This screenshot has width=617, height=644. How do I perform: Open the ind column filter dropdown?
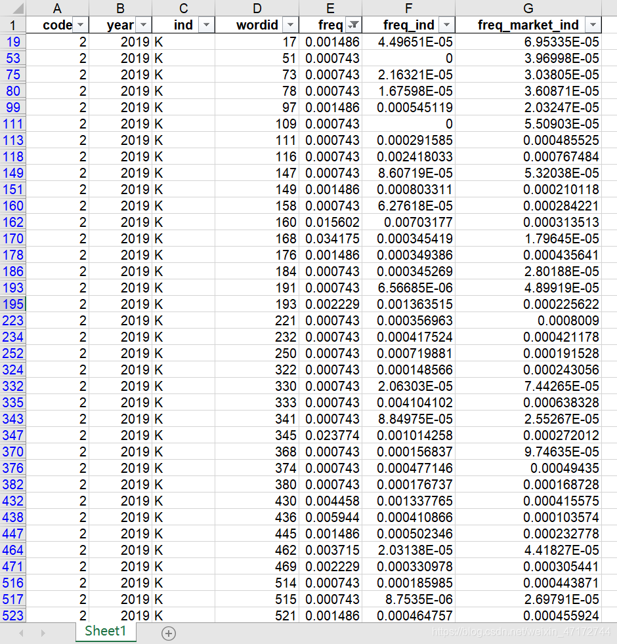pyautogui.click(x=206, y=25)
